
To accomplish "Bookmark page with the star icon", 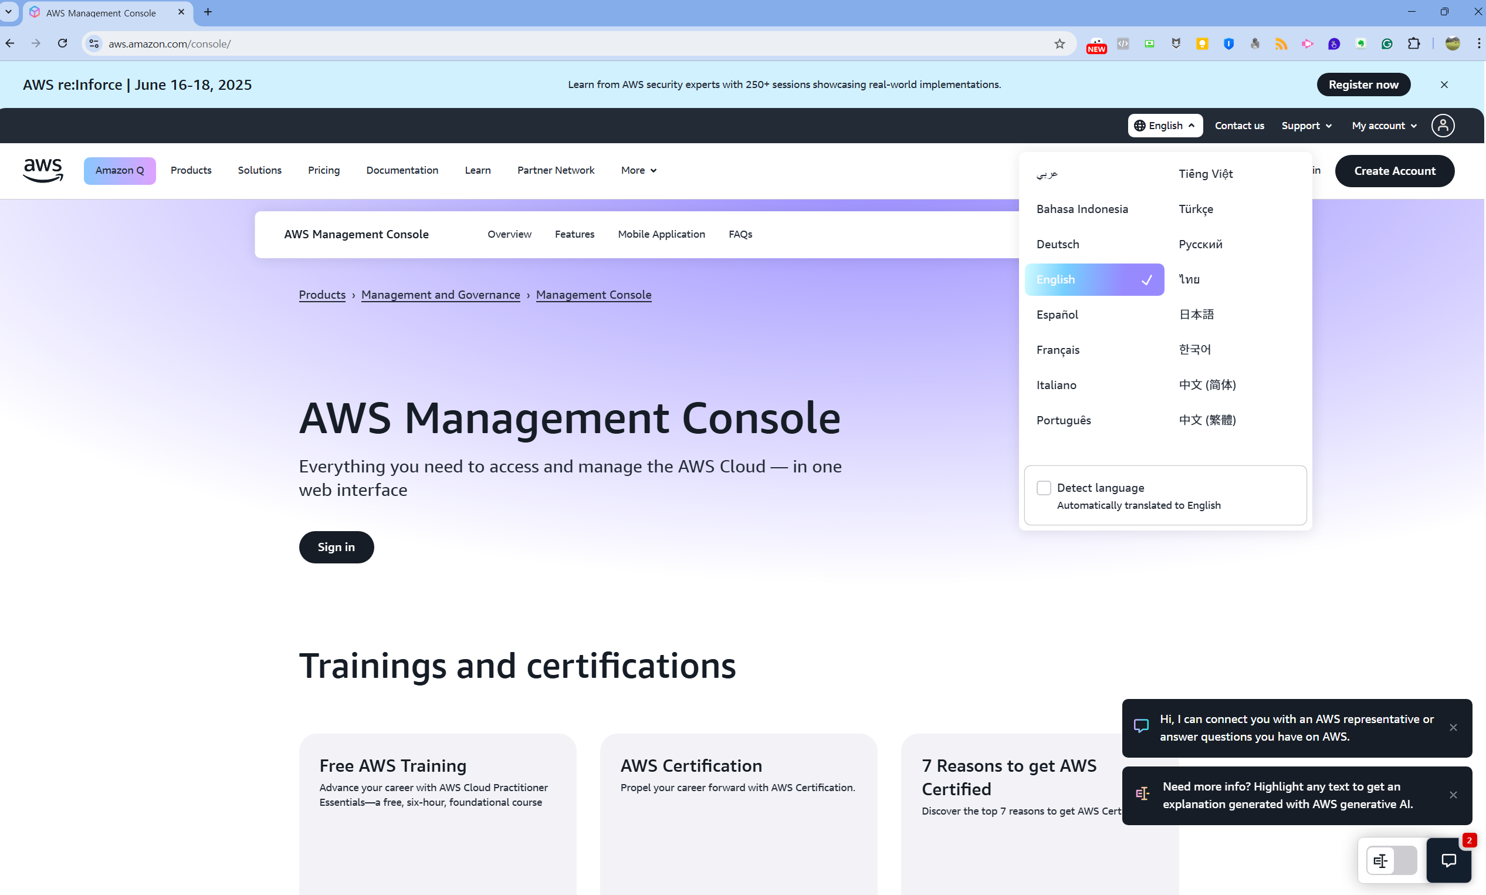I will pyautogui.click(x=1060, y=43).
